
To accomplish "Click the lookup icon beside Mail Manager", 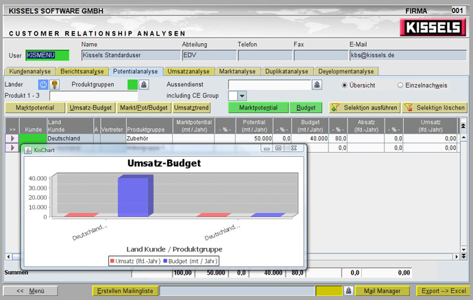I will (348, 290).
